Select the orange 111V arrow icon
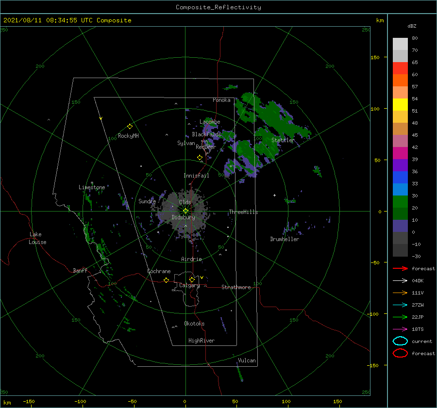 click(400, 293)
